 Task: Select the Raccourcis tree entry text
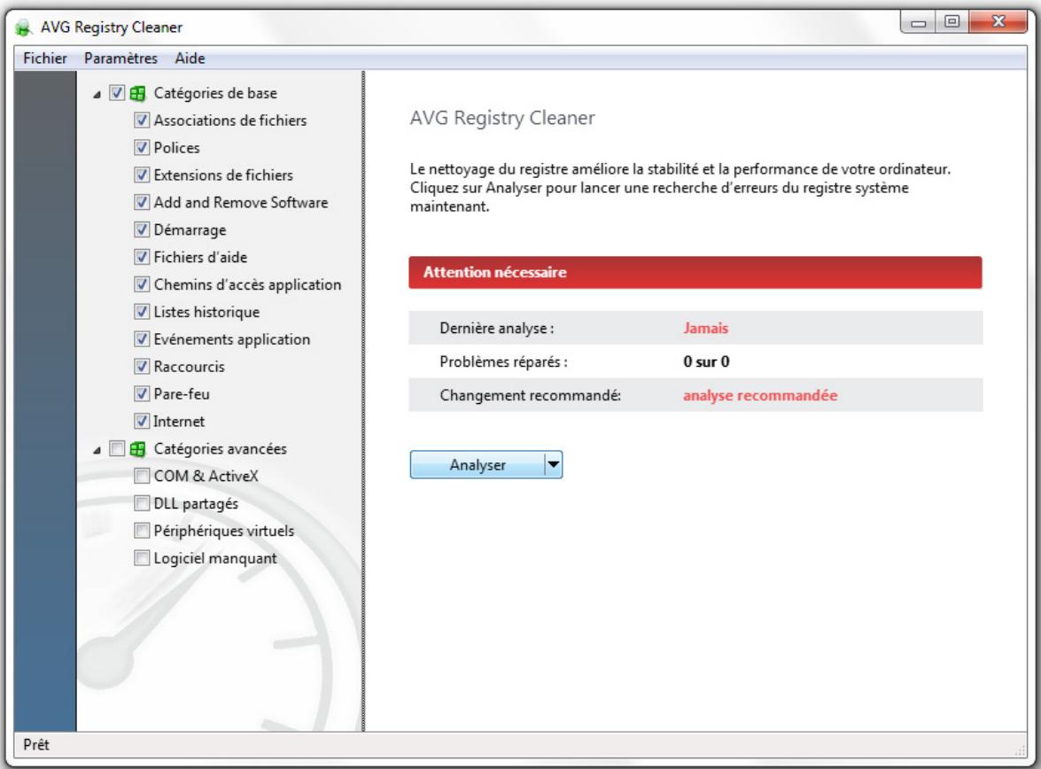(190, 367)
